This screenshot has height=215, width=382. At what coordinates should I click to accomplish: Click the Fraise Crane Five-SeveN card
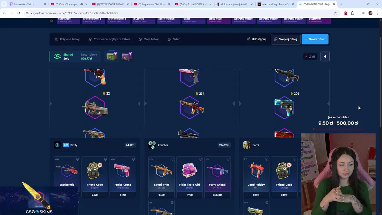pos(123,177)
